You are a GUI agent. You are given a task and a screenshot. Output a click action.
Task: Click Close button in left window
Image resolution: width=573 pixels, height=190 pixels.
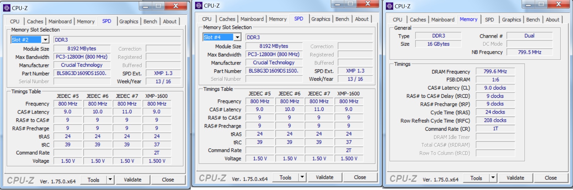[168, 180]
